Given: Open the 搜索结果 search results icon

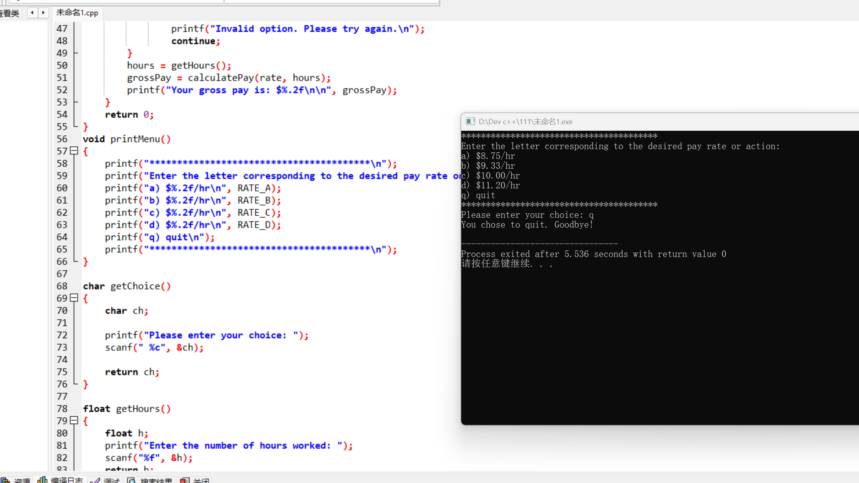Looking at the screenshot, I should click(x=131, y=481).
